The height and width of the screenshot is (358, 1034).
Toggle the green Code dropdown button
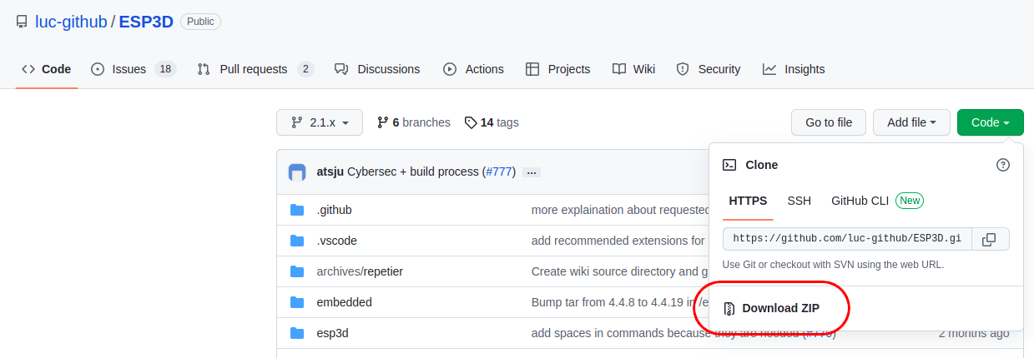pos(990,122)
